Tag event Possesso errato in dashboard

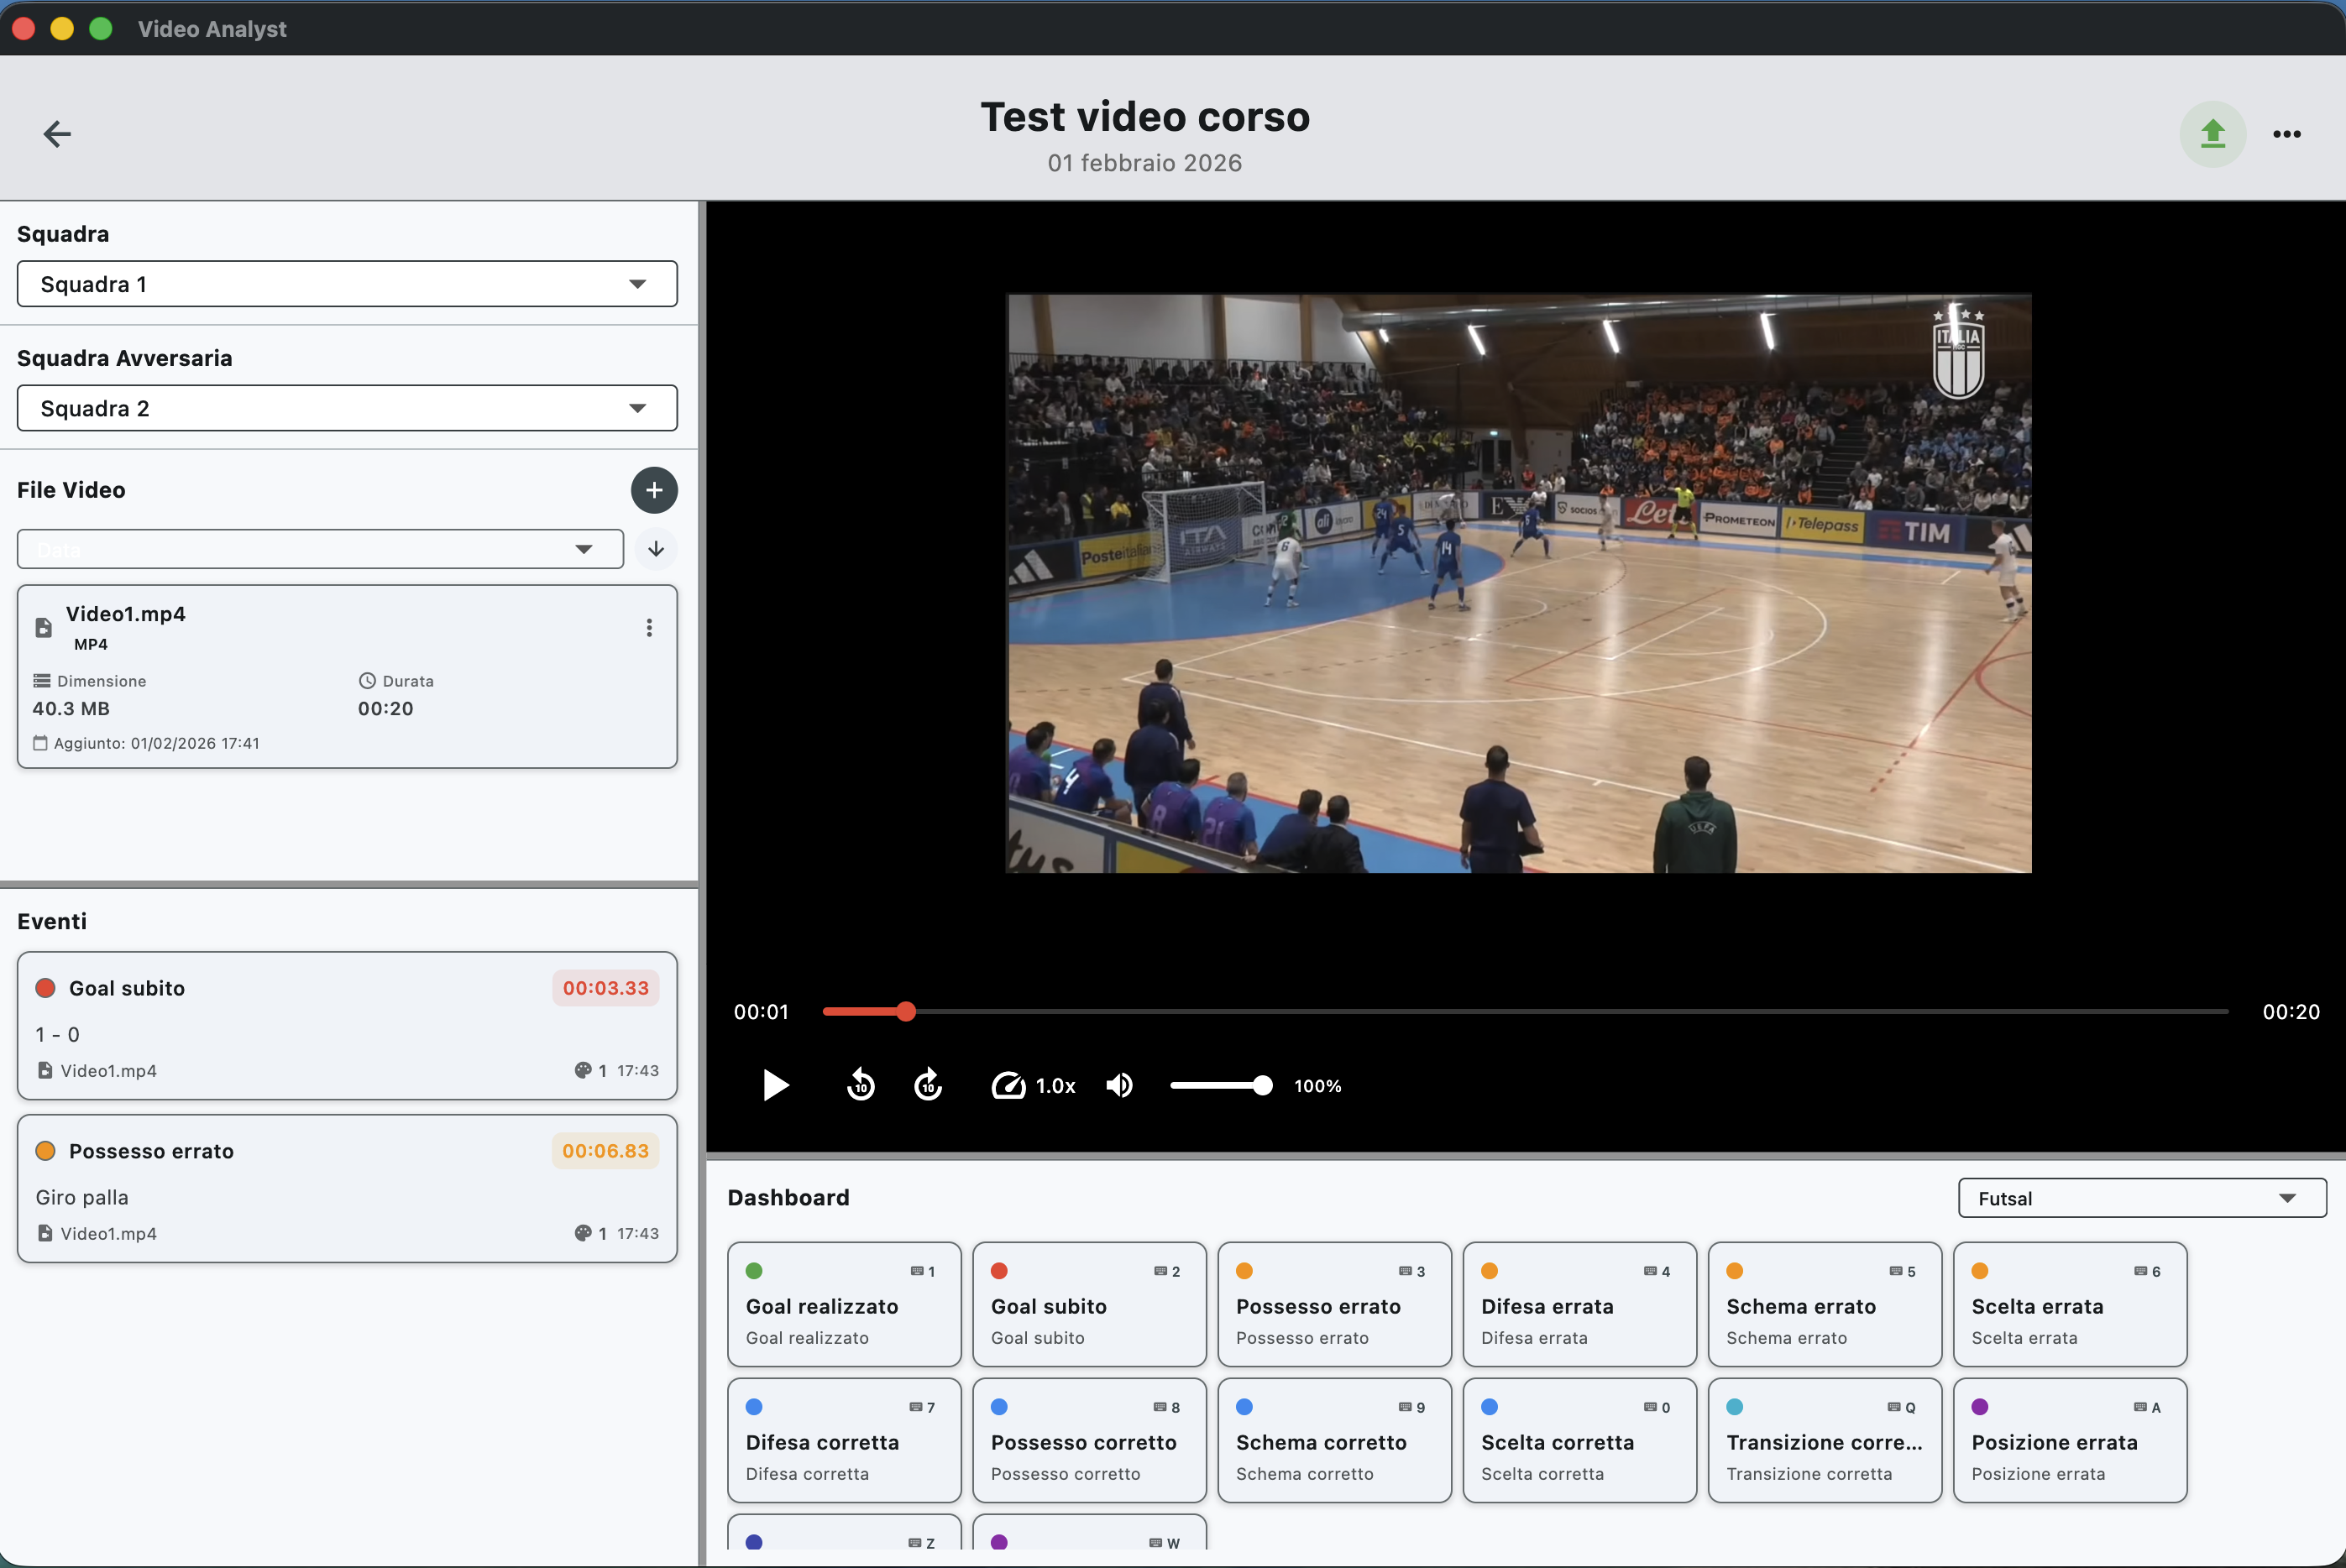click(1334, 1304)
